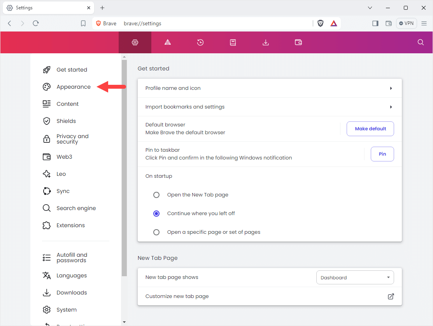Expand Profile name and icon
Screen dimensions: 433x326
click(270, 88)
